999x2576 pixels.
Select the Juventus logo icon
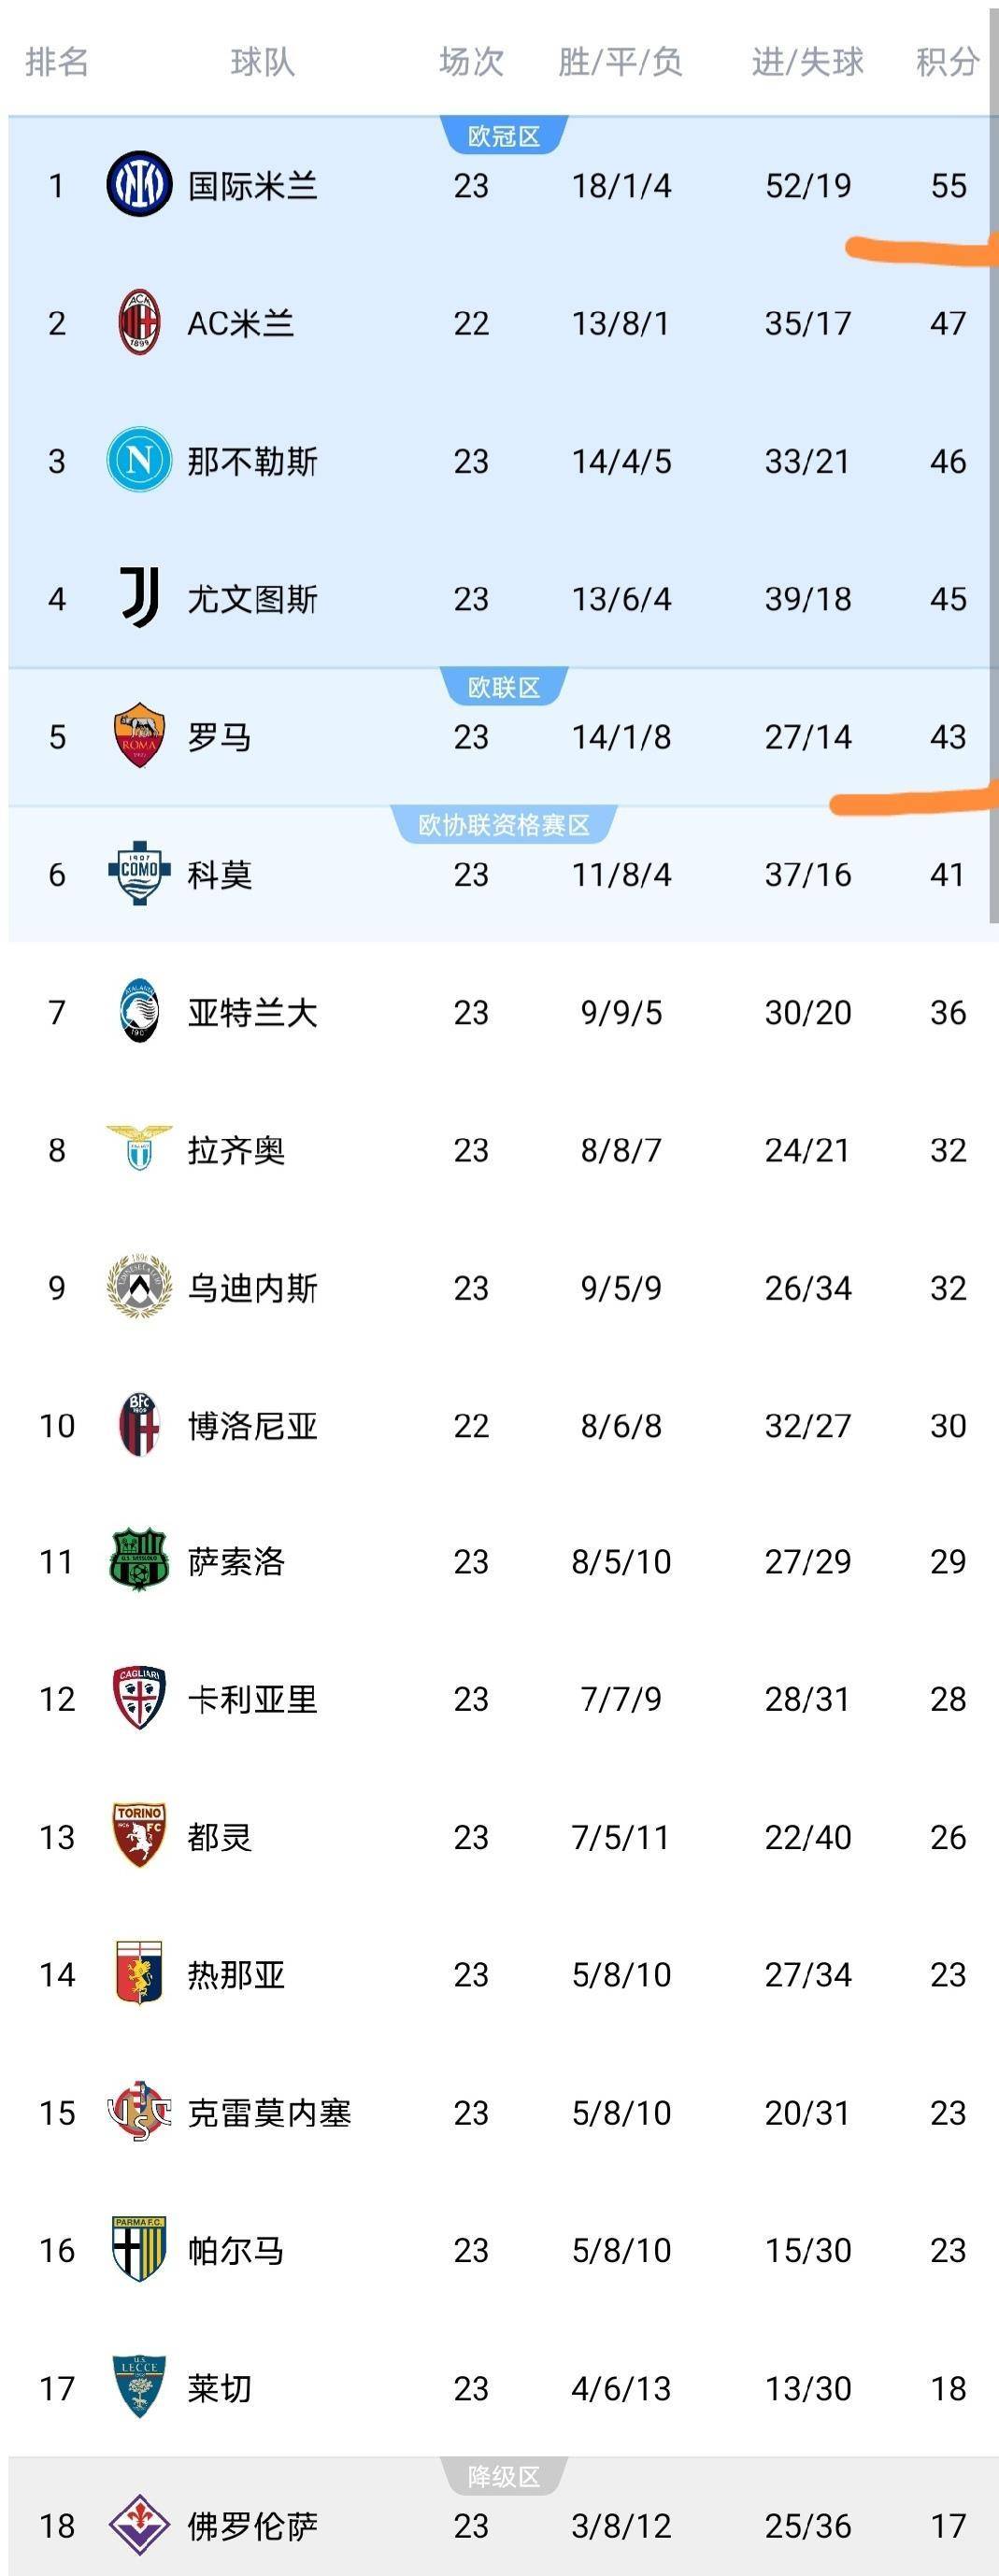coord(139,598)
